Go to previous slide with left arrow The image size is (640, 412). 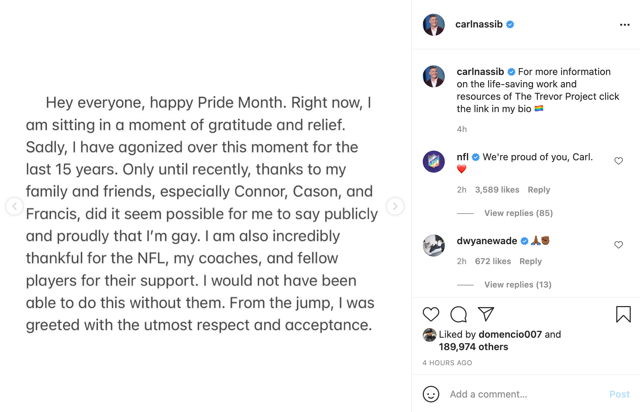[14, 206]
